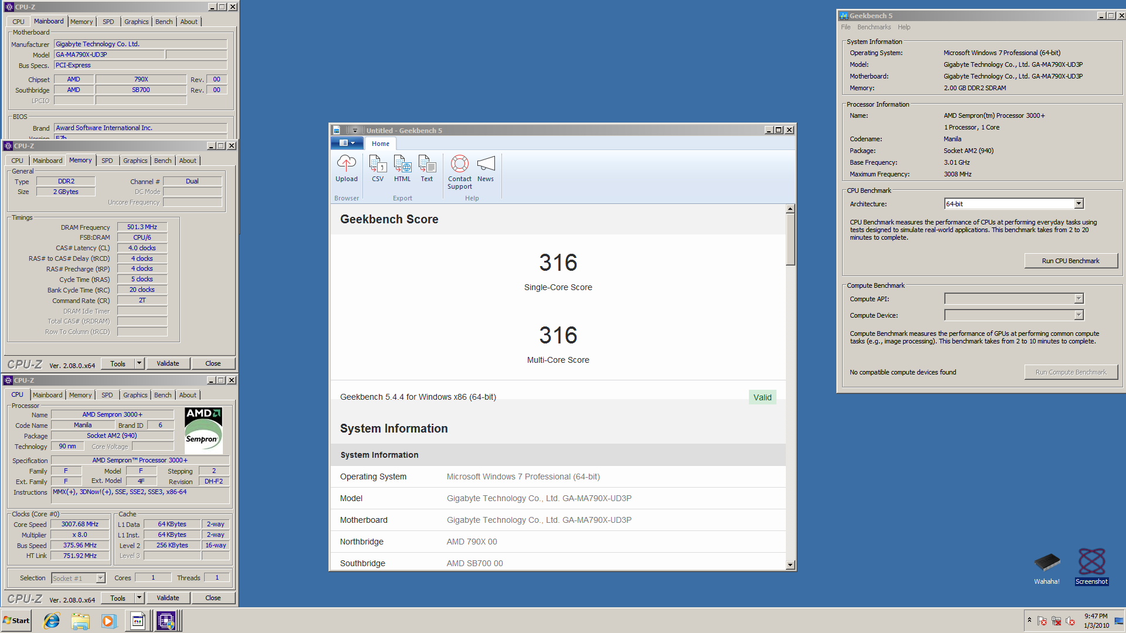Open Contact Support in Help group
Viewport: 1126px width, 633px height.
[460, 172]
